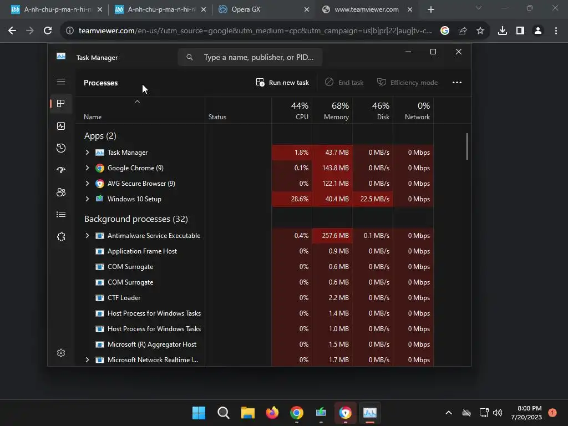Image resolution: width=568 pixels, height=426 pixels.
Task: Show hidden system tray icons
Action: pyautogui.click(x=448, y=413)
